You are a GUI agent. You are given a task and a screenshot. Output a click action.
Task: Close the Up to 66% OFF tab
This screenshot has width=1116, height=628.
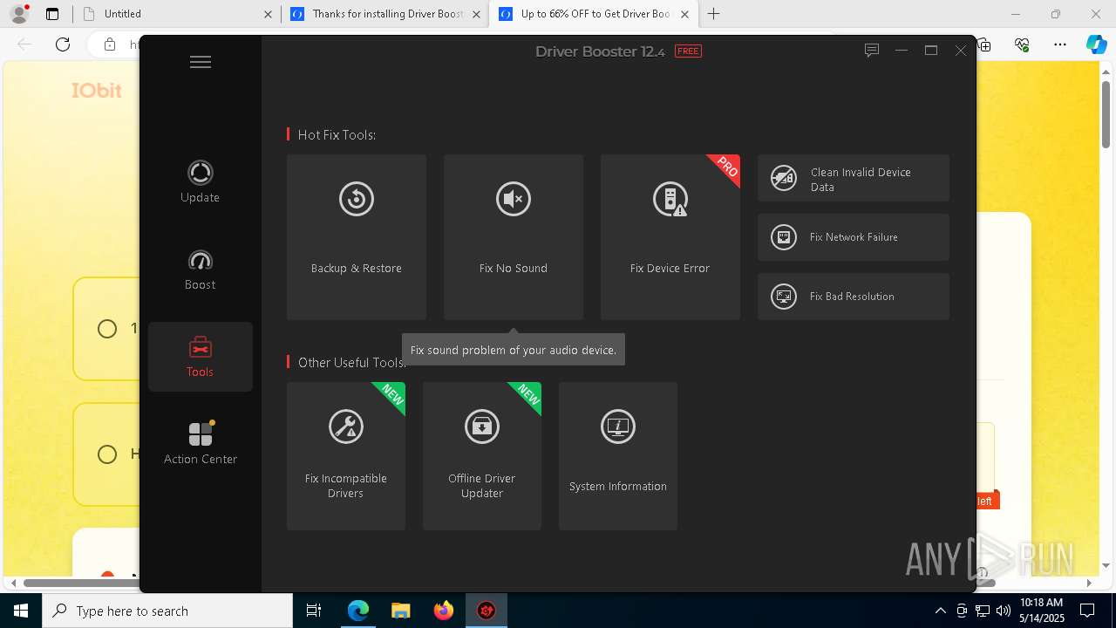pos(685,14)
